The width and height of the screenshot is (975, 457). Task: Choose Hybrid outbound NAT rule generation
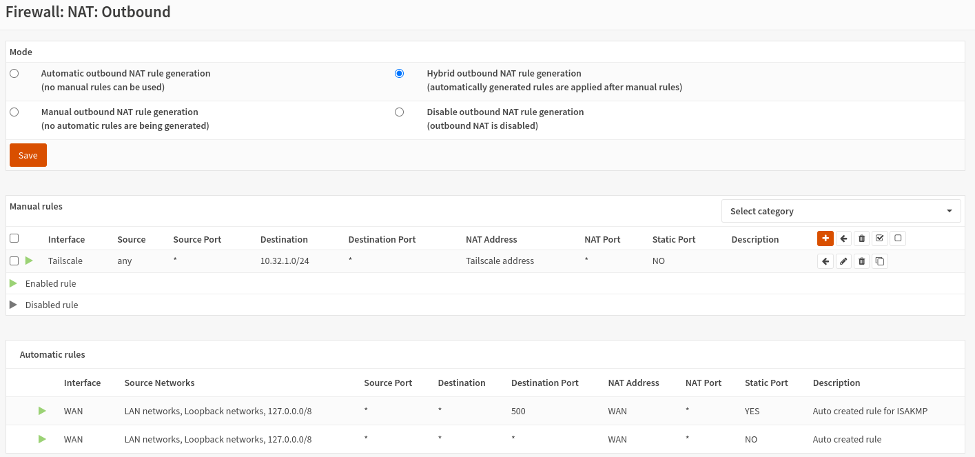[399, 74]
